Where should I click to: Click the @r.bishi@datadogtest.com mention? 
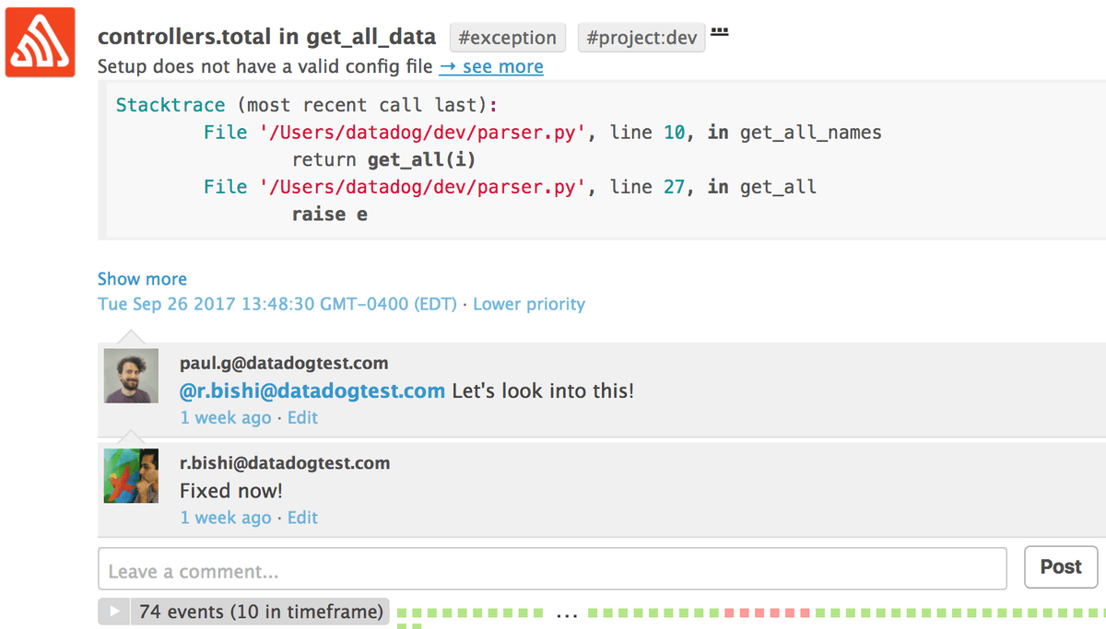[312, 390]
